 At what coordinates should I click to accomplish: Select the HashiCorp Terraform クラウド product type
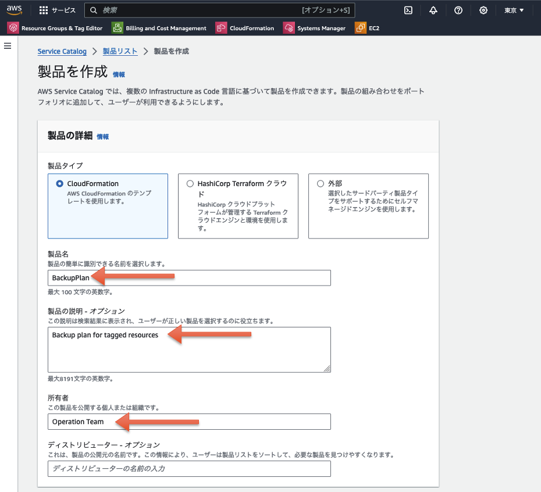(190, 183)
